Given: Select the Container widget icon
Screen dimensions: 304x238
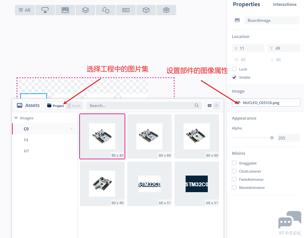Looking at the screenshot, I should click(x=85, y=10).
